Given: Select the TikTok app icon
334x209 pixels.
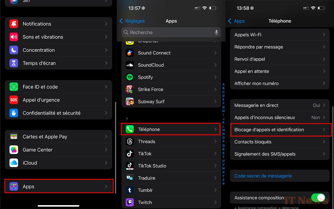Looking at the screenshot, I should click(130, 154).
